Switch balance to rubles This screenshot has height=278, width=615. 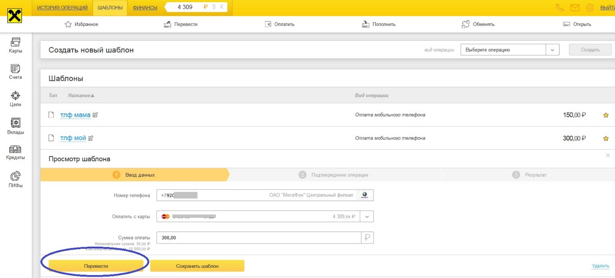click(x=205, y=7)
